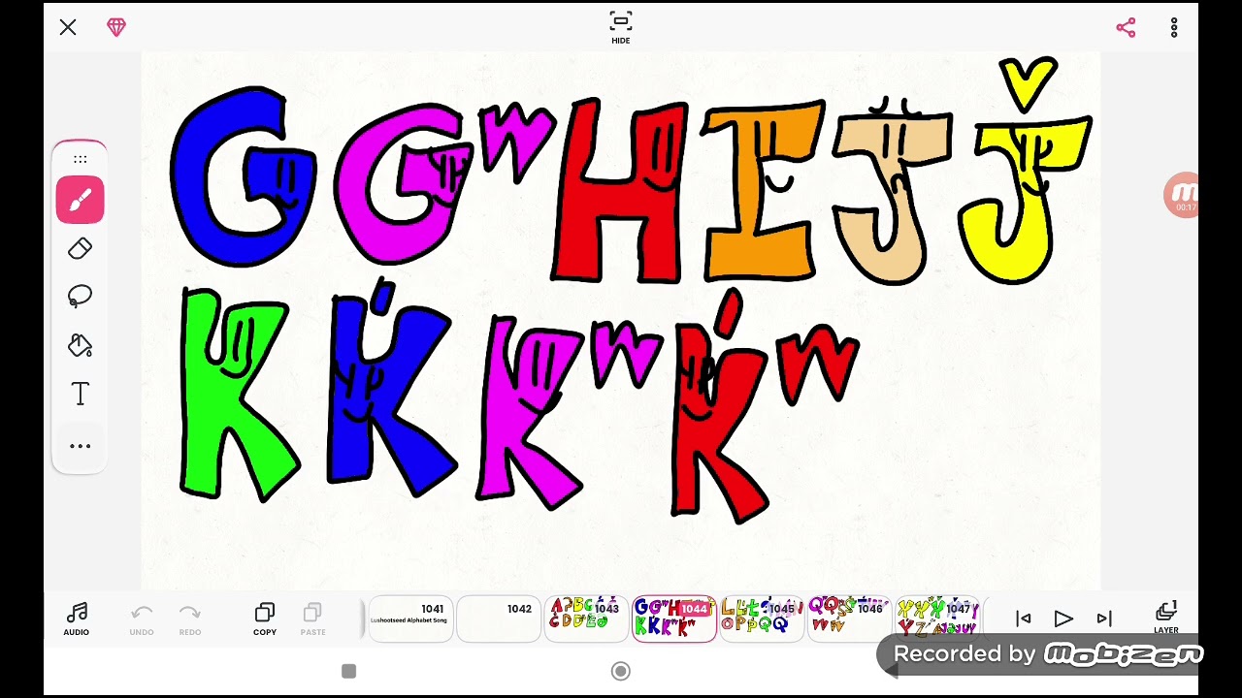
Task: Open the share icon
Action: click(1126, 27)
